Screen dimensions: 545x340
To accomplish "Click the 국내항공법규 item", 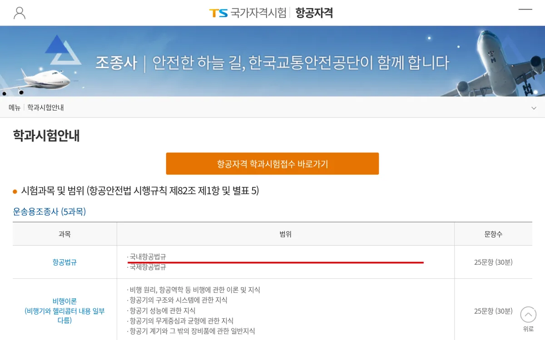I will pyautogui.click(x=147, y=257).
